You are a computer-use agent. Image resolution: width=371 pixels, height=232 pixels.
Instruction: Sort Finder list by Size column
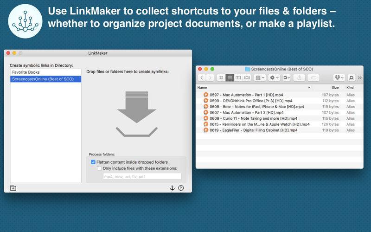click(x=335, y=88)
